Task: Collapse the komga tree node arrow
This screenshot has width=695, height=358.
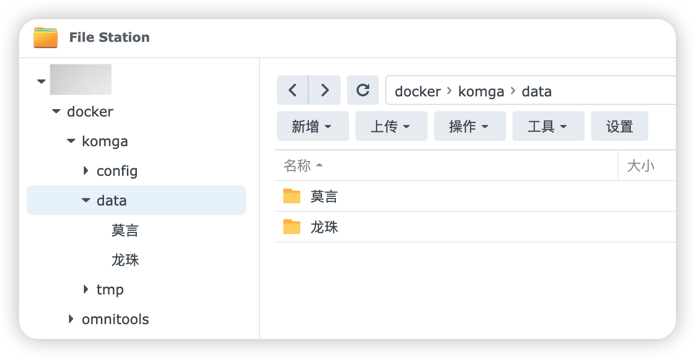Action: pyautogui.click(x=71, y=141)
